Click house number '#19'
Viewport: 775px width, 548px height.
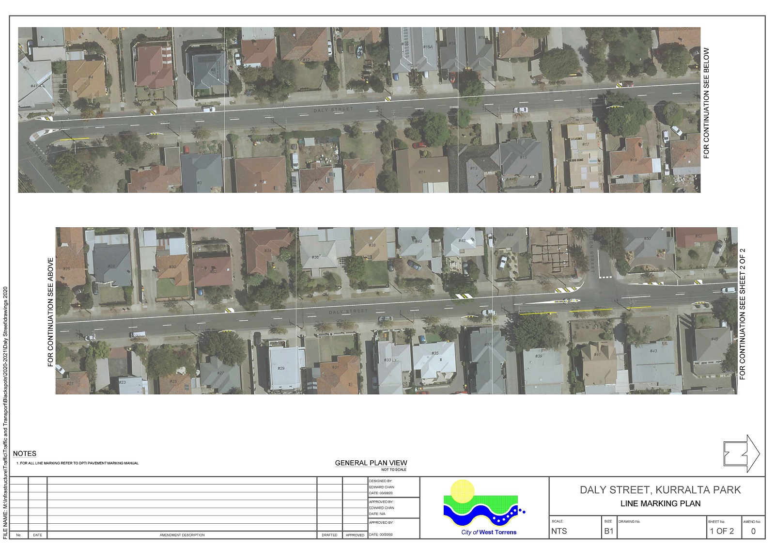[634, 160]
